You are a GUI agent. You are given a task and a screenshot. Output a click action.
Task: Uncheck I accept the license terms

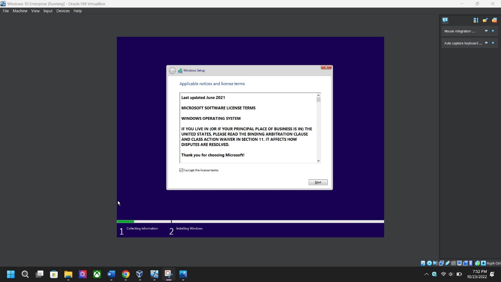click(x=181, y=170)
